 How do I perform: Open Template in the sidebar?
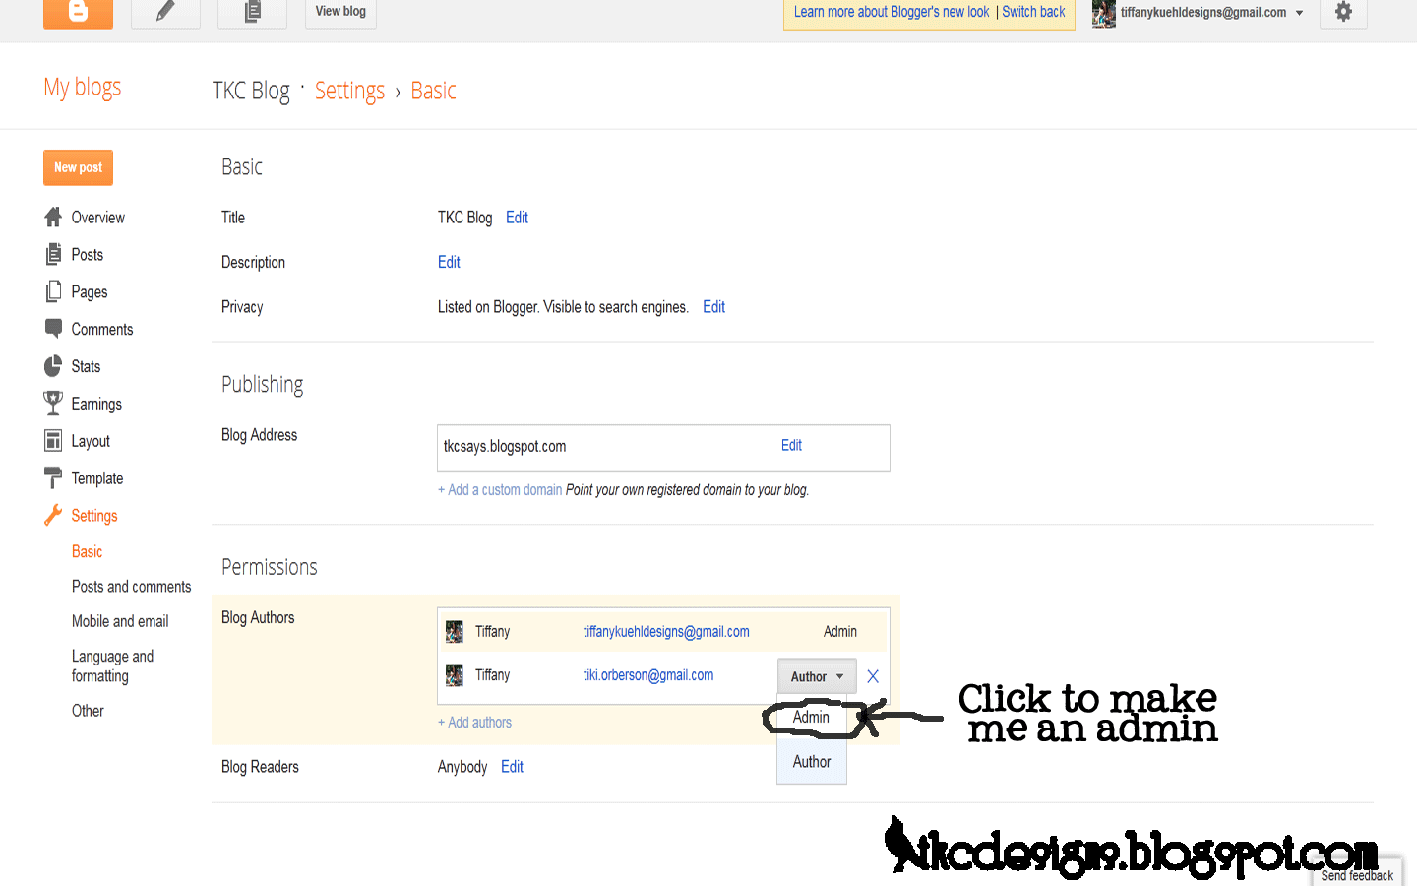(96, 478)
